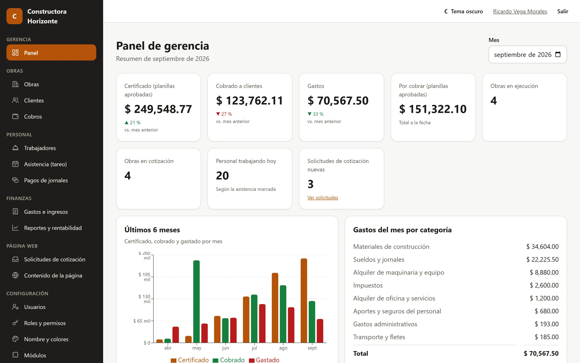This screenshot has height=363, width=580.
Task: Click the Trabajadores hard hat icon
Action: (x=15, y=148)
